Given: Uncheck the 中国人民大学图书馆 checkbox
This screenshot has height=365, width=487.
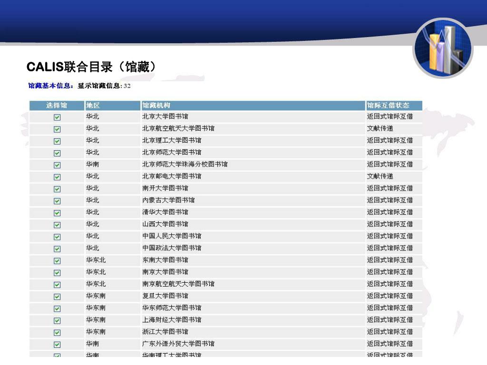Looking at the screenshot, I should point(57,237).
